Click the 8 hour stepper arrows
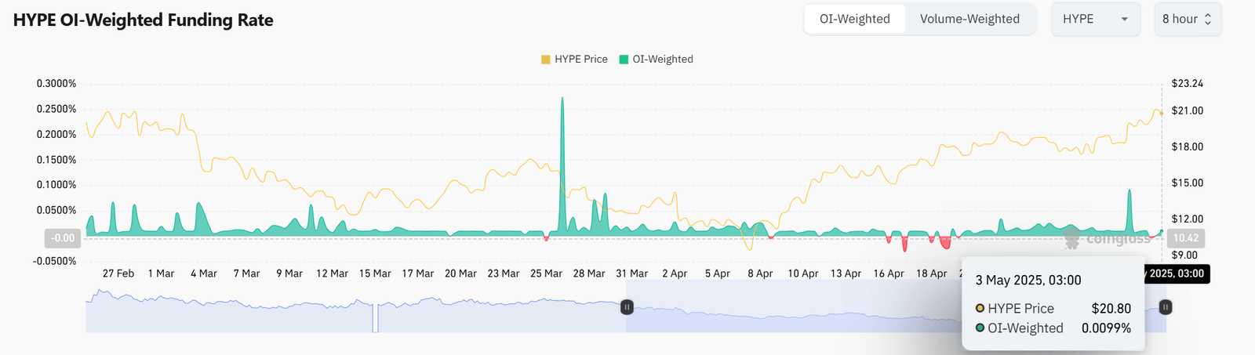Image resolution: width=1255 pixels, height=355 pixels. click(x=1208, y=19)
